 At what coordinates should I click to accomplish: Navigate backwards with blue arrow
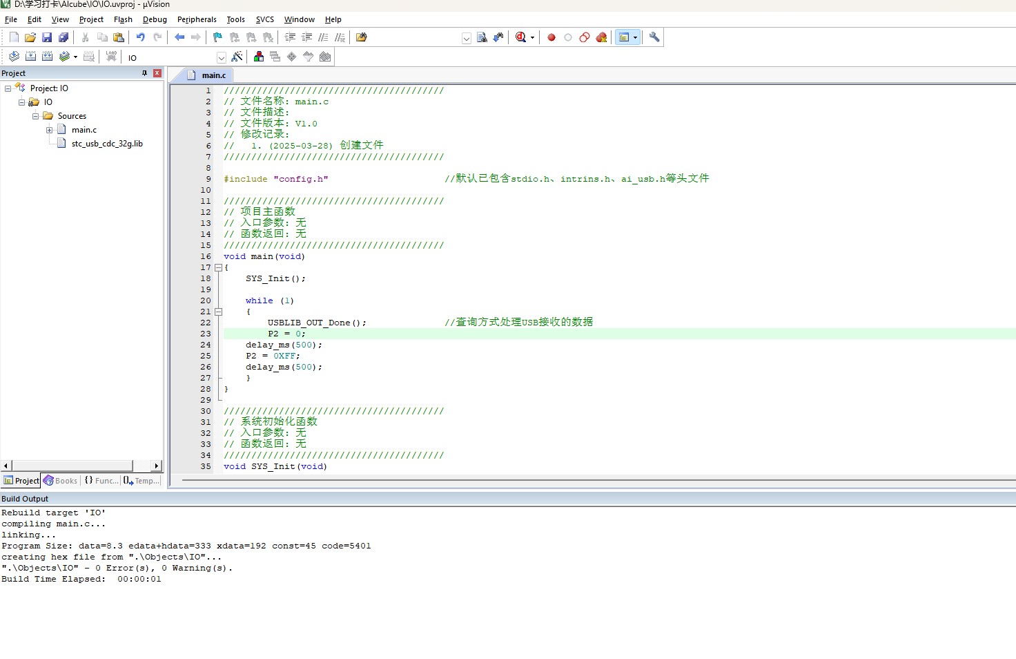click(x=179, y=37)
